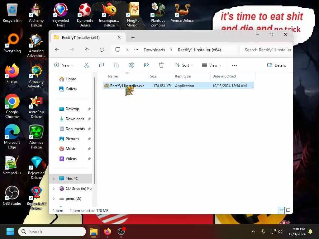
Task: Open Videos quick access folder
Action: point(71,159)
